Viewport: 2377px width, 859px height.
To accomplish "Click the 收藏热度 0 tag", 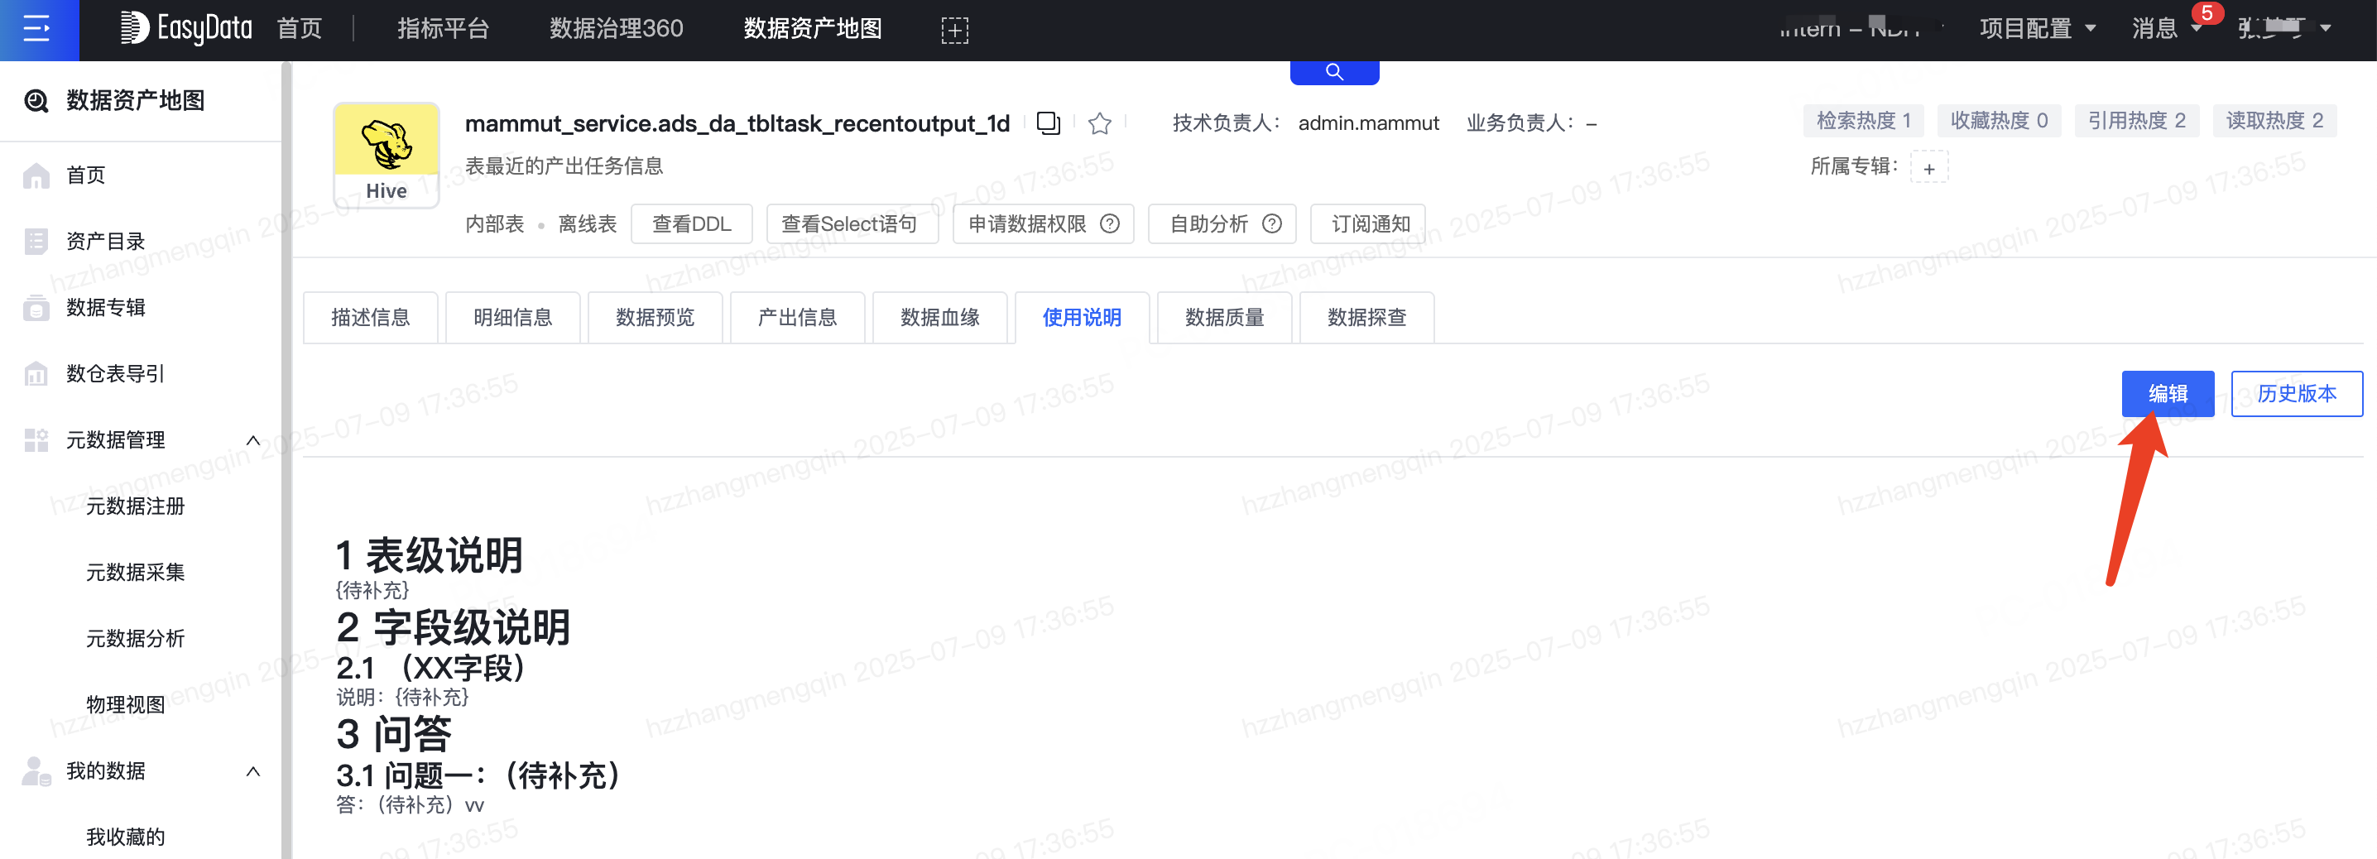I will tap(1999, 121).
